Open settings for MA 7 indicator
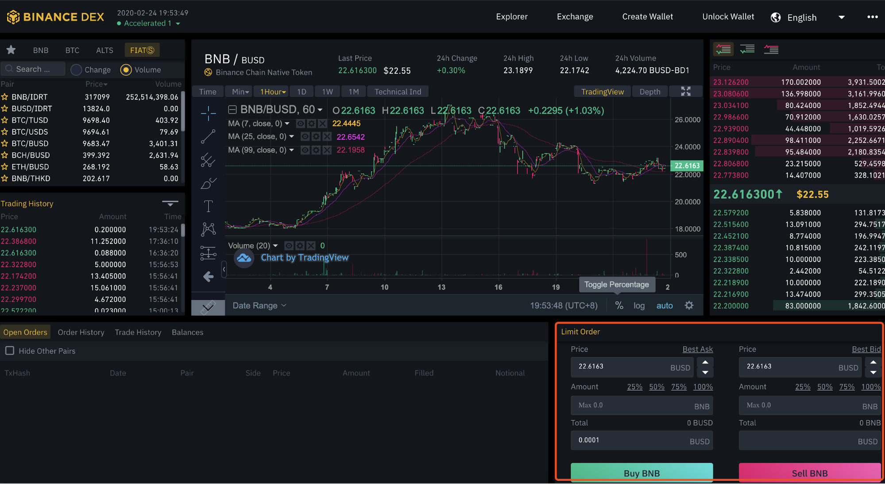885x484 pixels. (x=312, y=124)
